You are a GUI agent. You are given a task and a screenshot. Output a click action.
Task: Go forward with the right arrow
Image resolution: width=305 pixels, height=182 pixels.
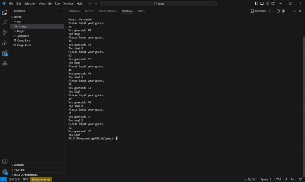(x=96, y=3)
